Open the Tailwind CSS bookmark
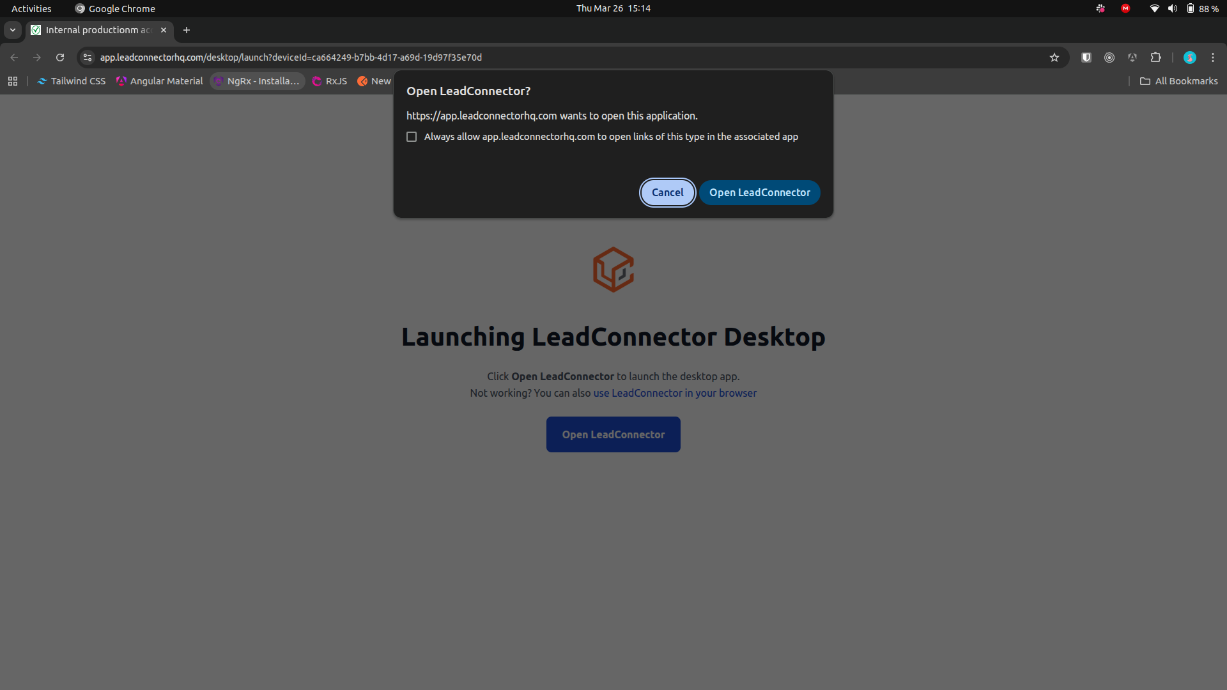This screenshot has height=690, width=1227. pyautogui.click(x=72, y=81)
